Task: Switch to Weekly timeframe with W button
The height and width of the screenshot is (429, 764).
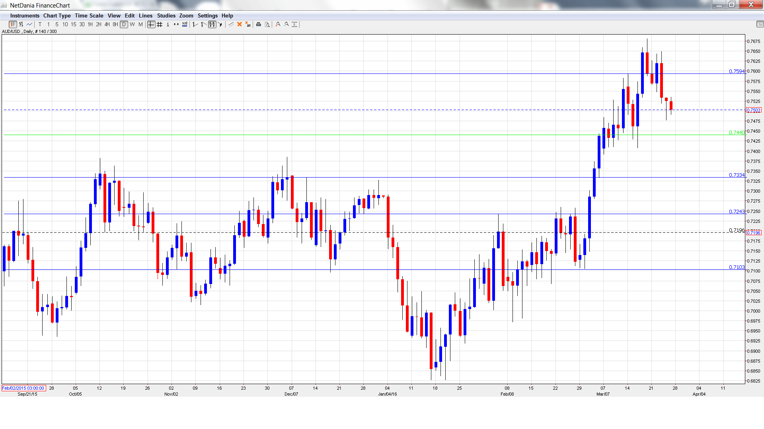Action: pos(132,24)
